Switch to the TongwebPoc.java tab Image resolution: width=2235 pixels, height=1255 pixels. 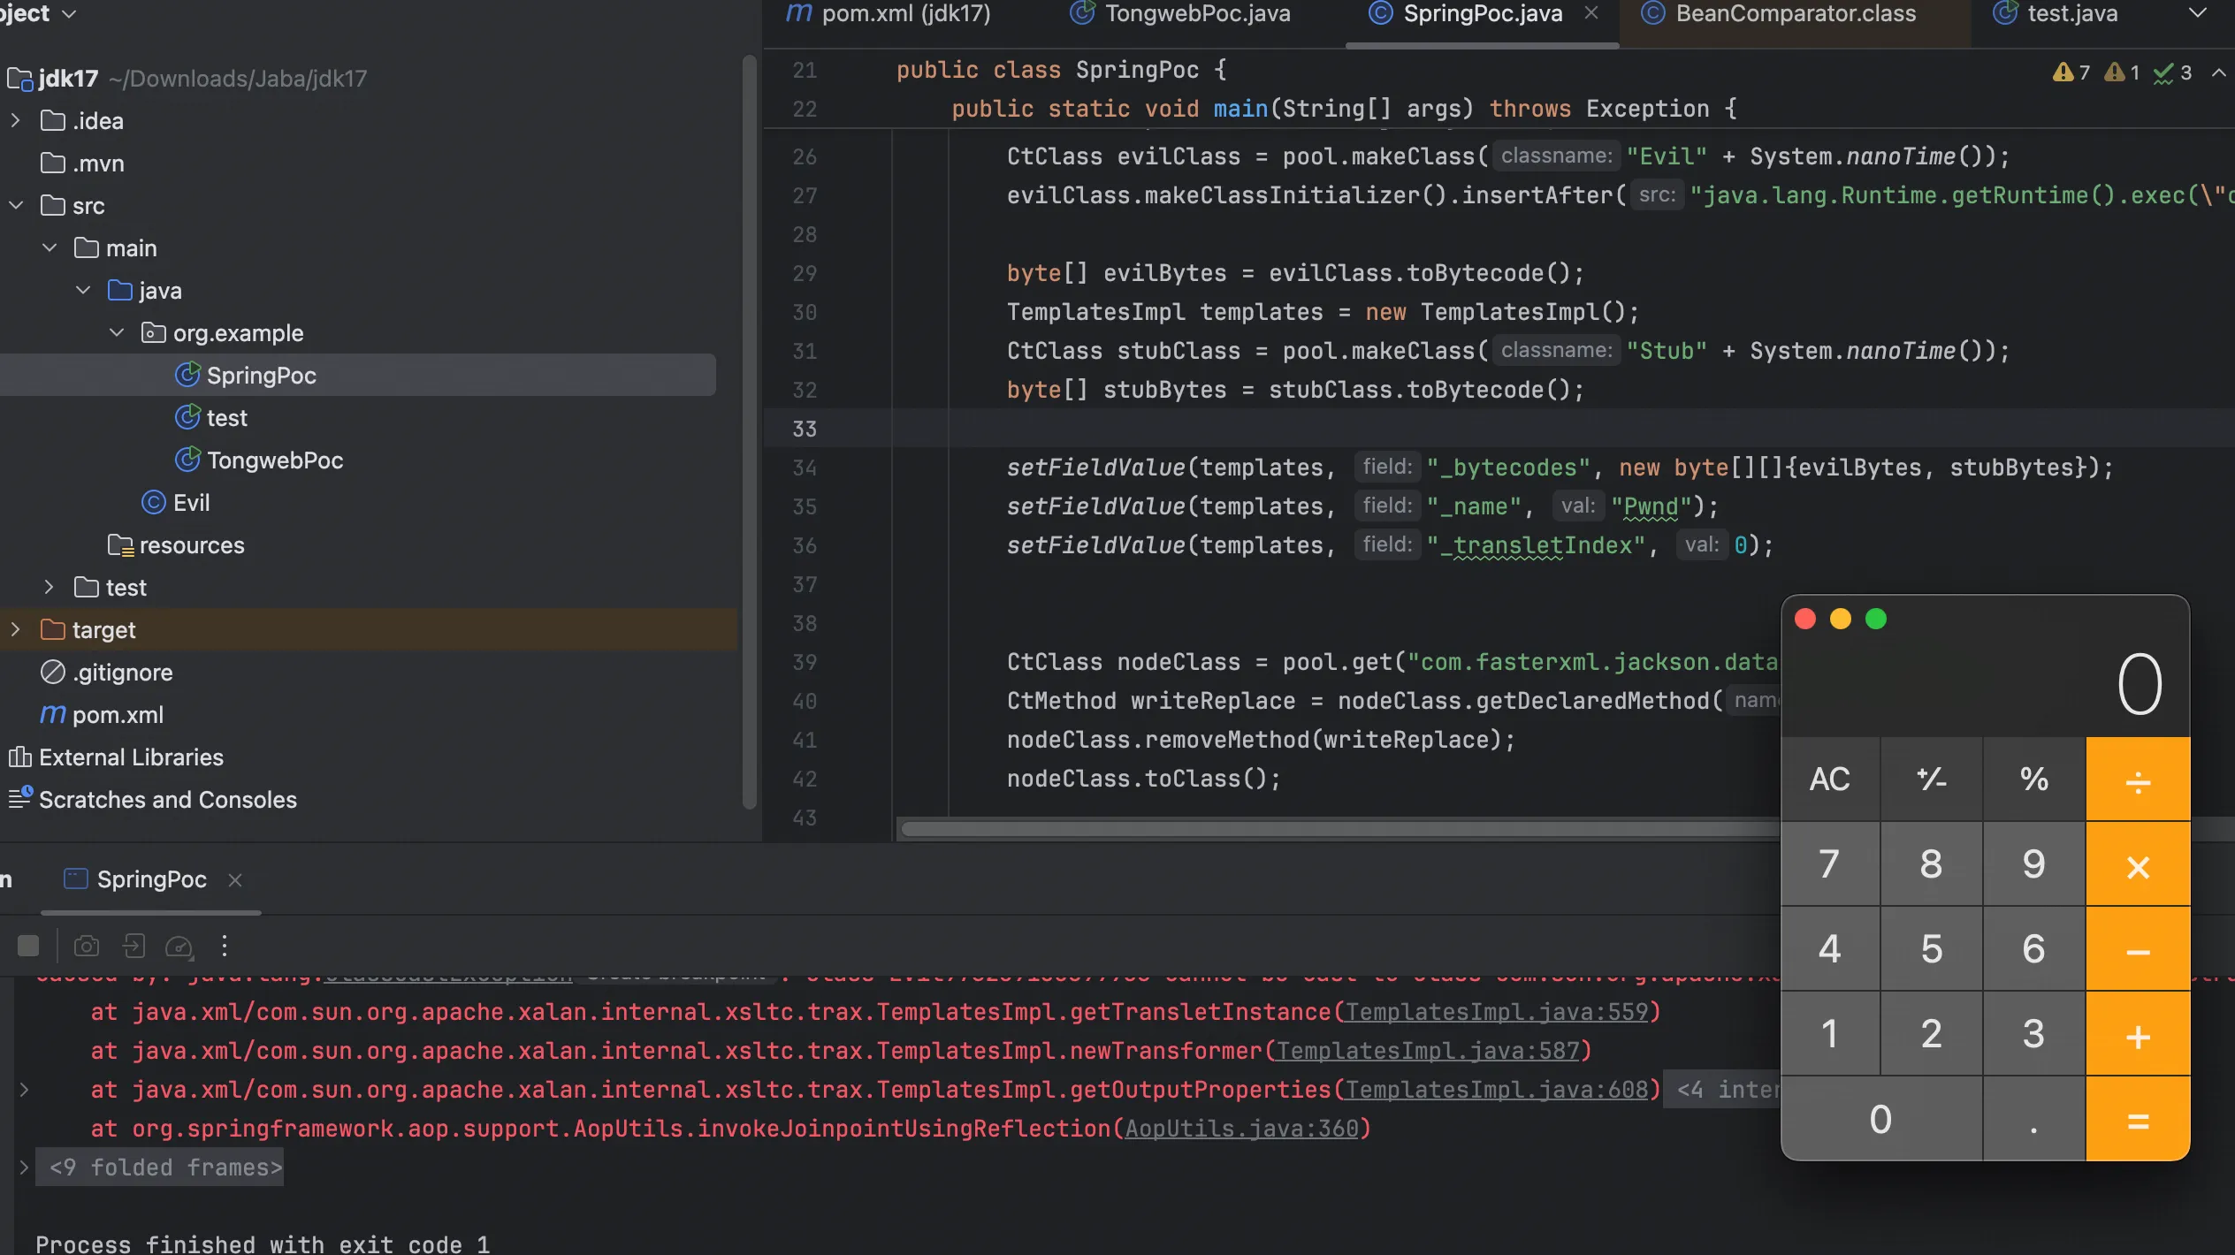click(x=1196, y=14)
